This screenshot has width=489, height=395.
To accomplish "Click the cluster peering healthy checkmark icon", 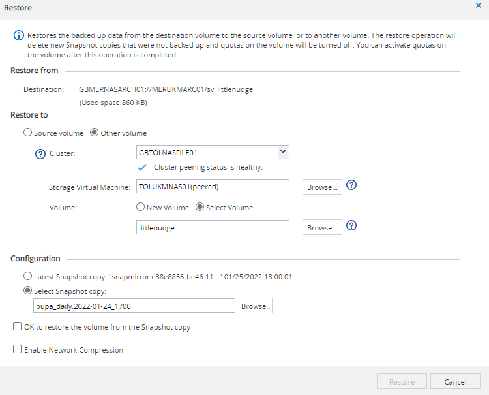I will (x=142, y=167).
